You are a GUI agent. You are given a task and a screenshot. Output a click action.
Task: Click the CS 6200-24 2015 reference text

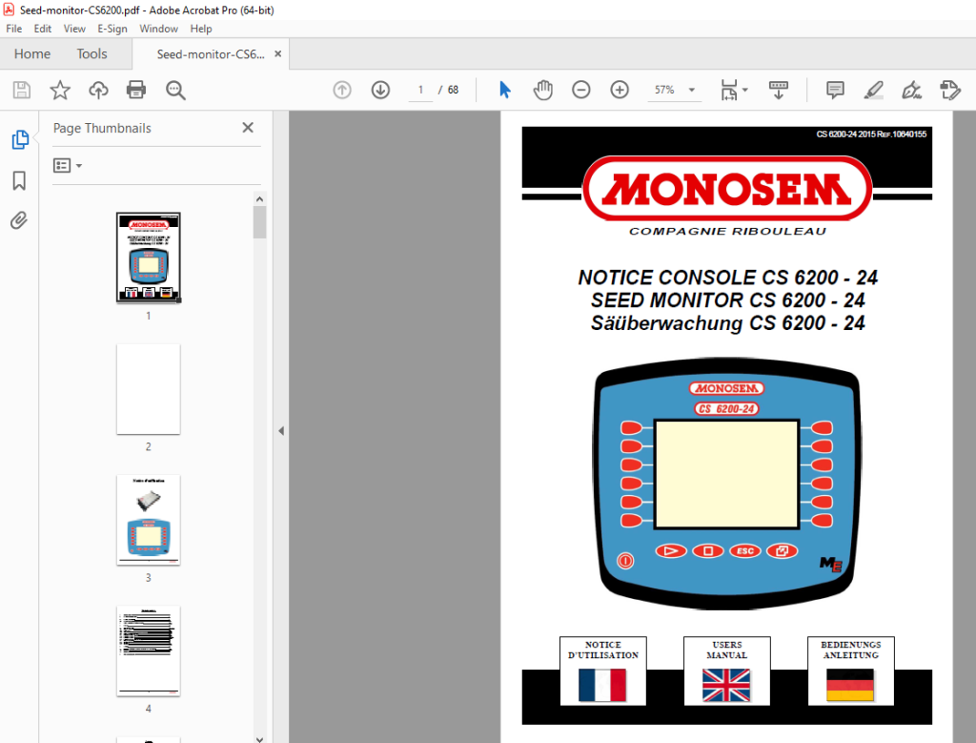pyautogui.click(x=871, y=134)
